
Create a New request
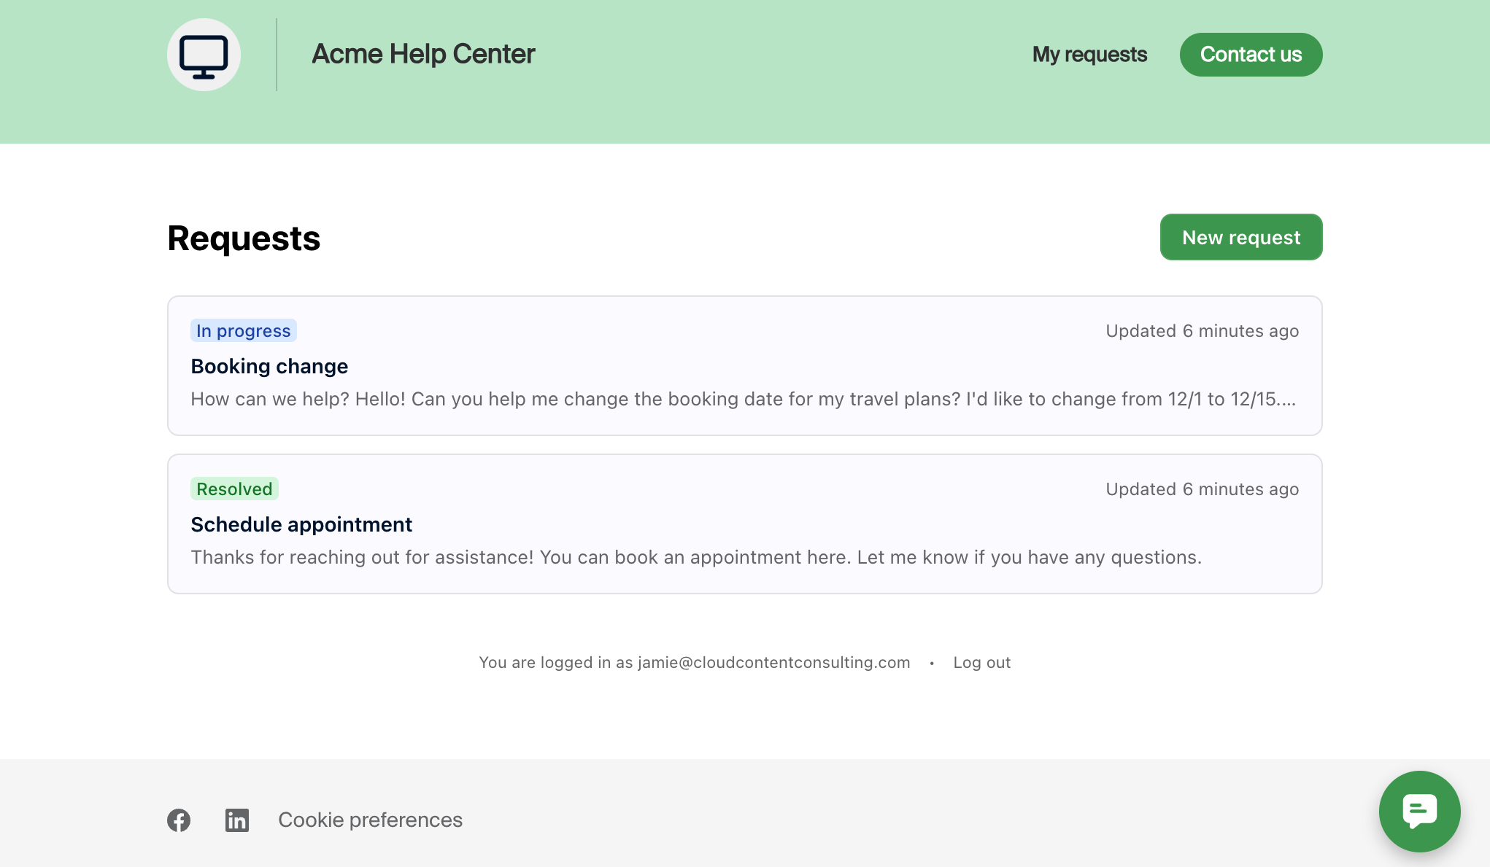(x=1241, y=237)
